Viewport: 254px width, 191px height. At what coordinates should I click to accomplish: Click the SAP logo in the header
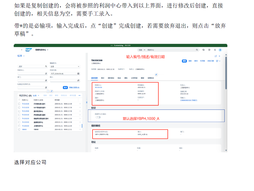[x=29, y=50]
